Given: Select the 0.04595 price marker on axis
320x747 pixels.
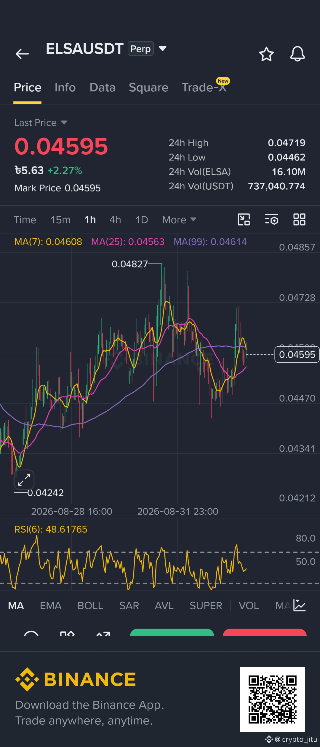Looking at the screenshot, I should [297, 354].
